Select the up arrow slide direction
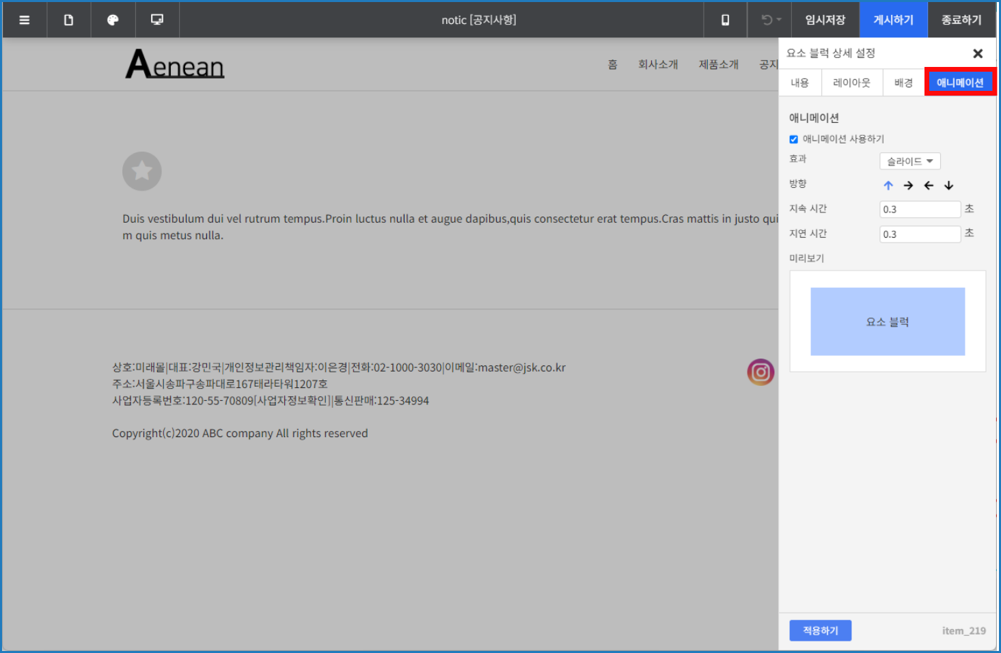1001x653 pixels. [x=888, y=185]
